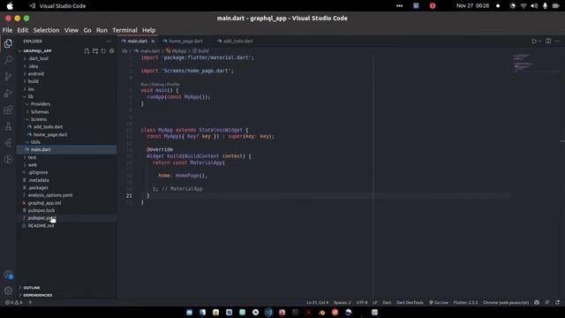Change encoding via UTF-8 status entry
The image size is (565, 318).
tap(362, 302)
